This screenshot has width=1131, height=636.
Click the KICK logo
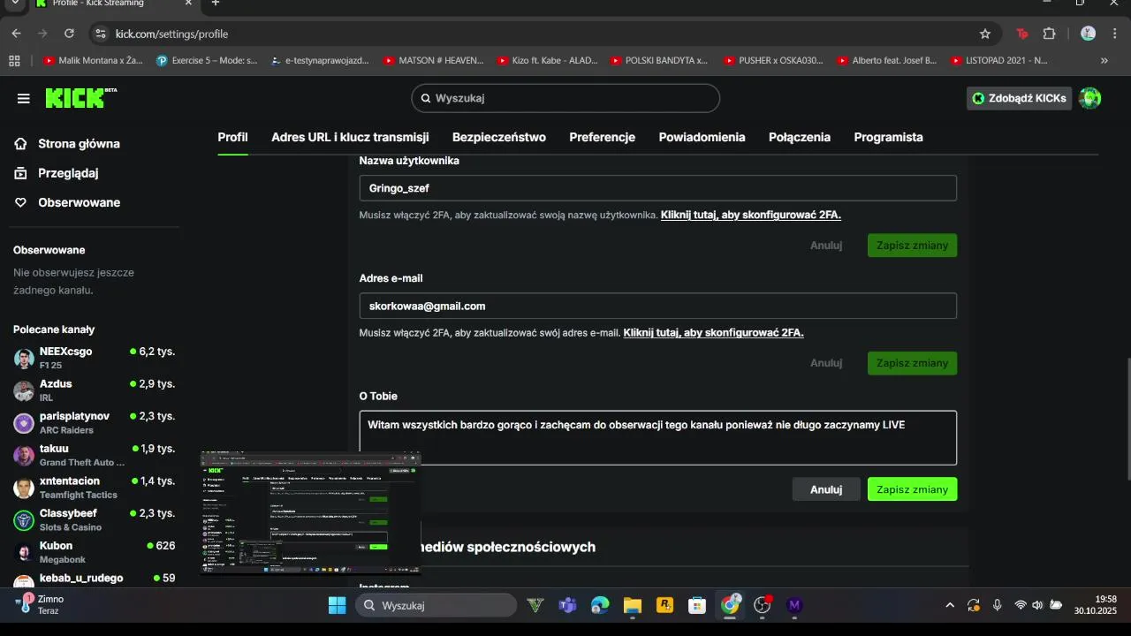point(80,98)
